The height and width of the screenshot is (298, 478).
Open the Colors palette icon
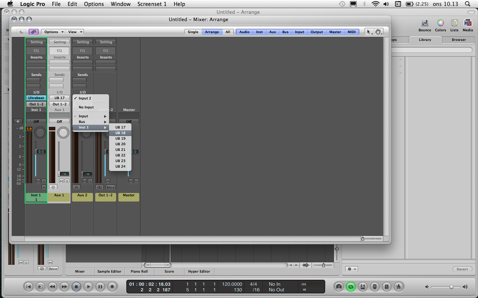440,25
